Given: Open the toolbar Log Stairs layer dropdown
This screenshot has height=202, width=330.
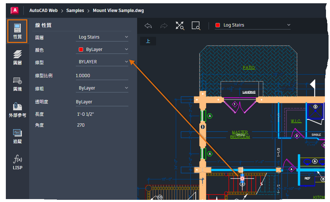Looking at the screenshot, I should pyautogui.click(x=253, y=25).
